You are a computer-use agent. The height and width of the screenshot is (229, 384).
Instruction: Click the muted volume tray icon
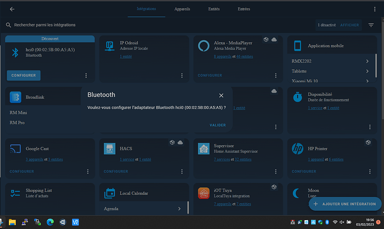click(x=342, y=222)
